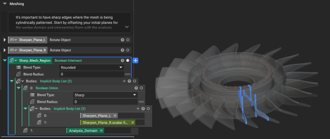The width and height of the screenshot is (330, 139).
Task: Open help for Sharp_Mesh_Region block
Action: coord(122,61)
